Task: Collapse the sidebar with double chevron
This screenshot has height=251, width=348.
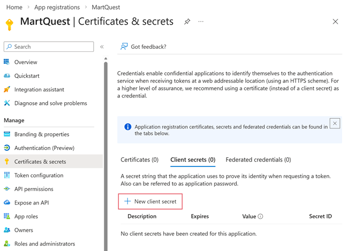Action: point(102,47)
